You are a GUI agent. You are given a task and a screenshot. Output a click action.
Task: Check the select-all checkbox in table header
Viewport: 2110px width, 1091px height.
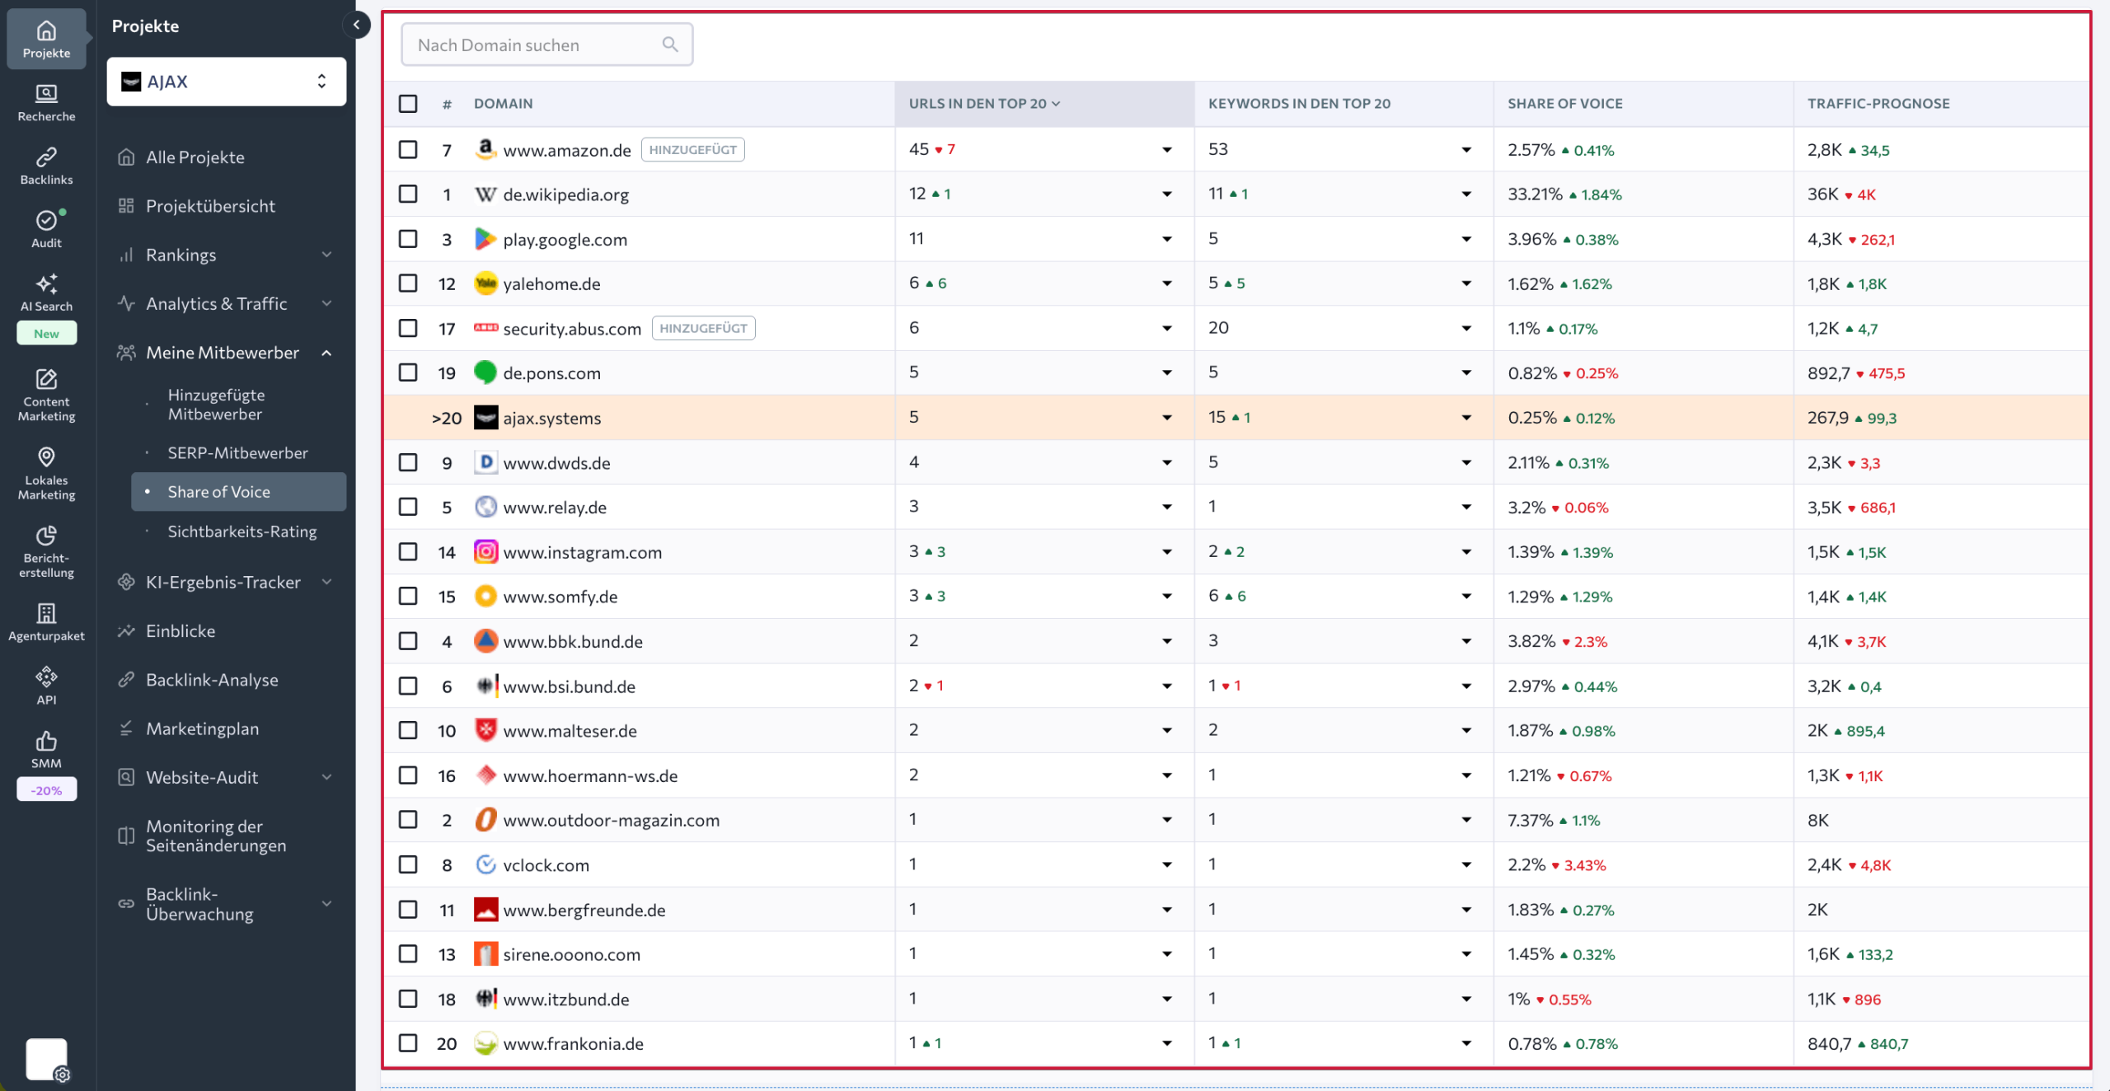pos(408,104)
